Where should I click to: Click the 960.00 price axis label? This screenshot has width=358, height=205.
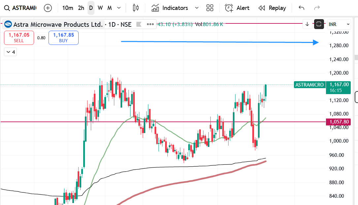[337, 155]
